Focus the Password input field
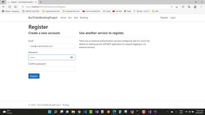205x115 pixels. [52, 57]
